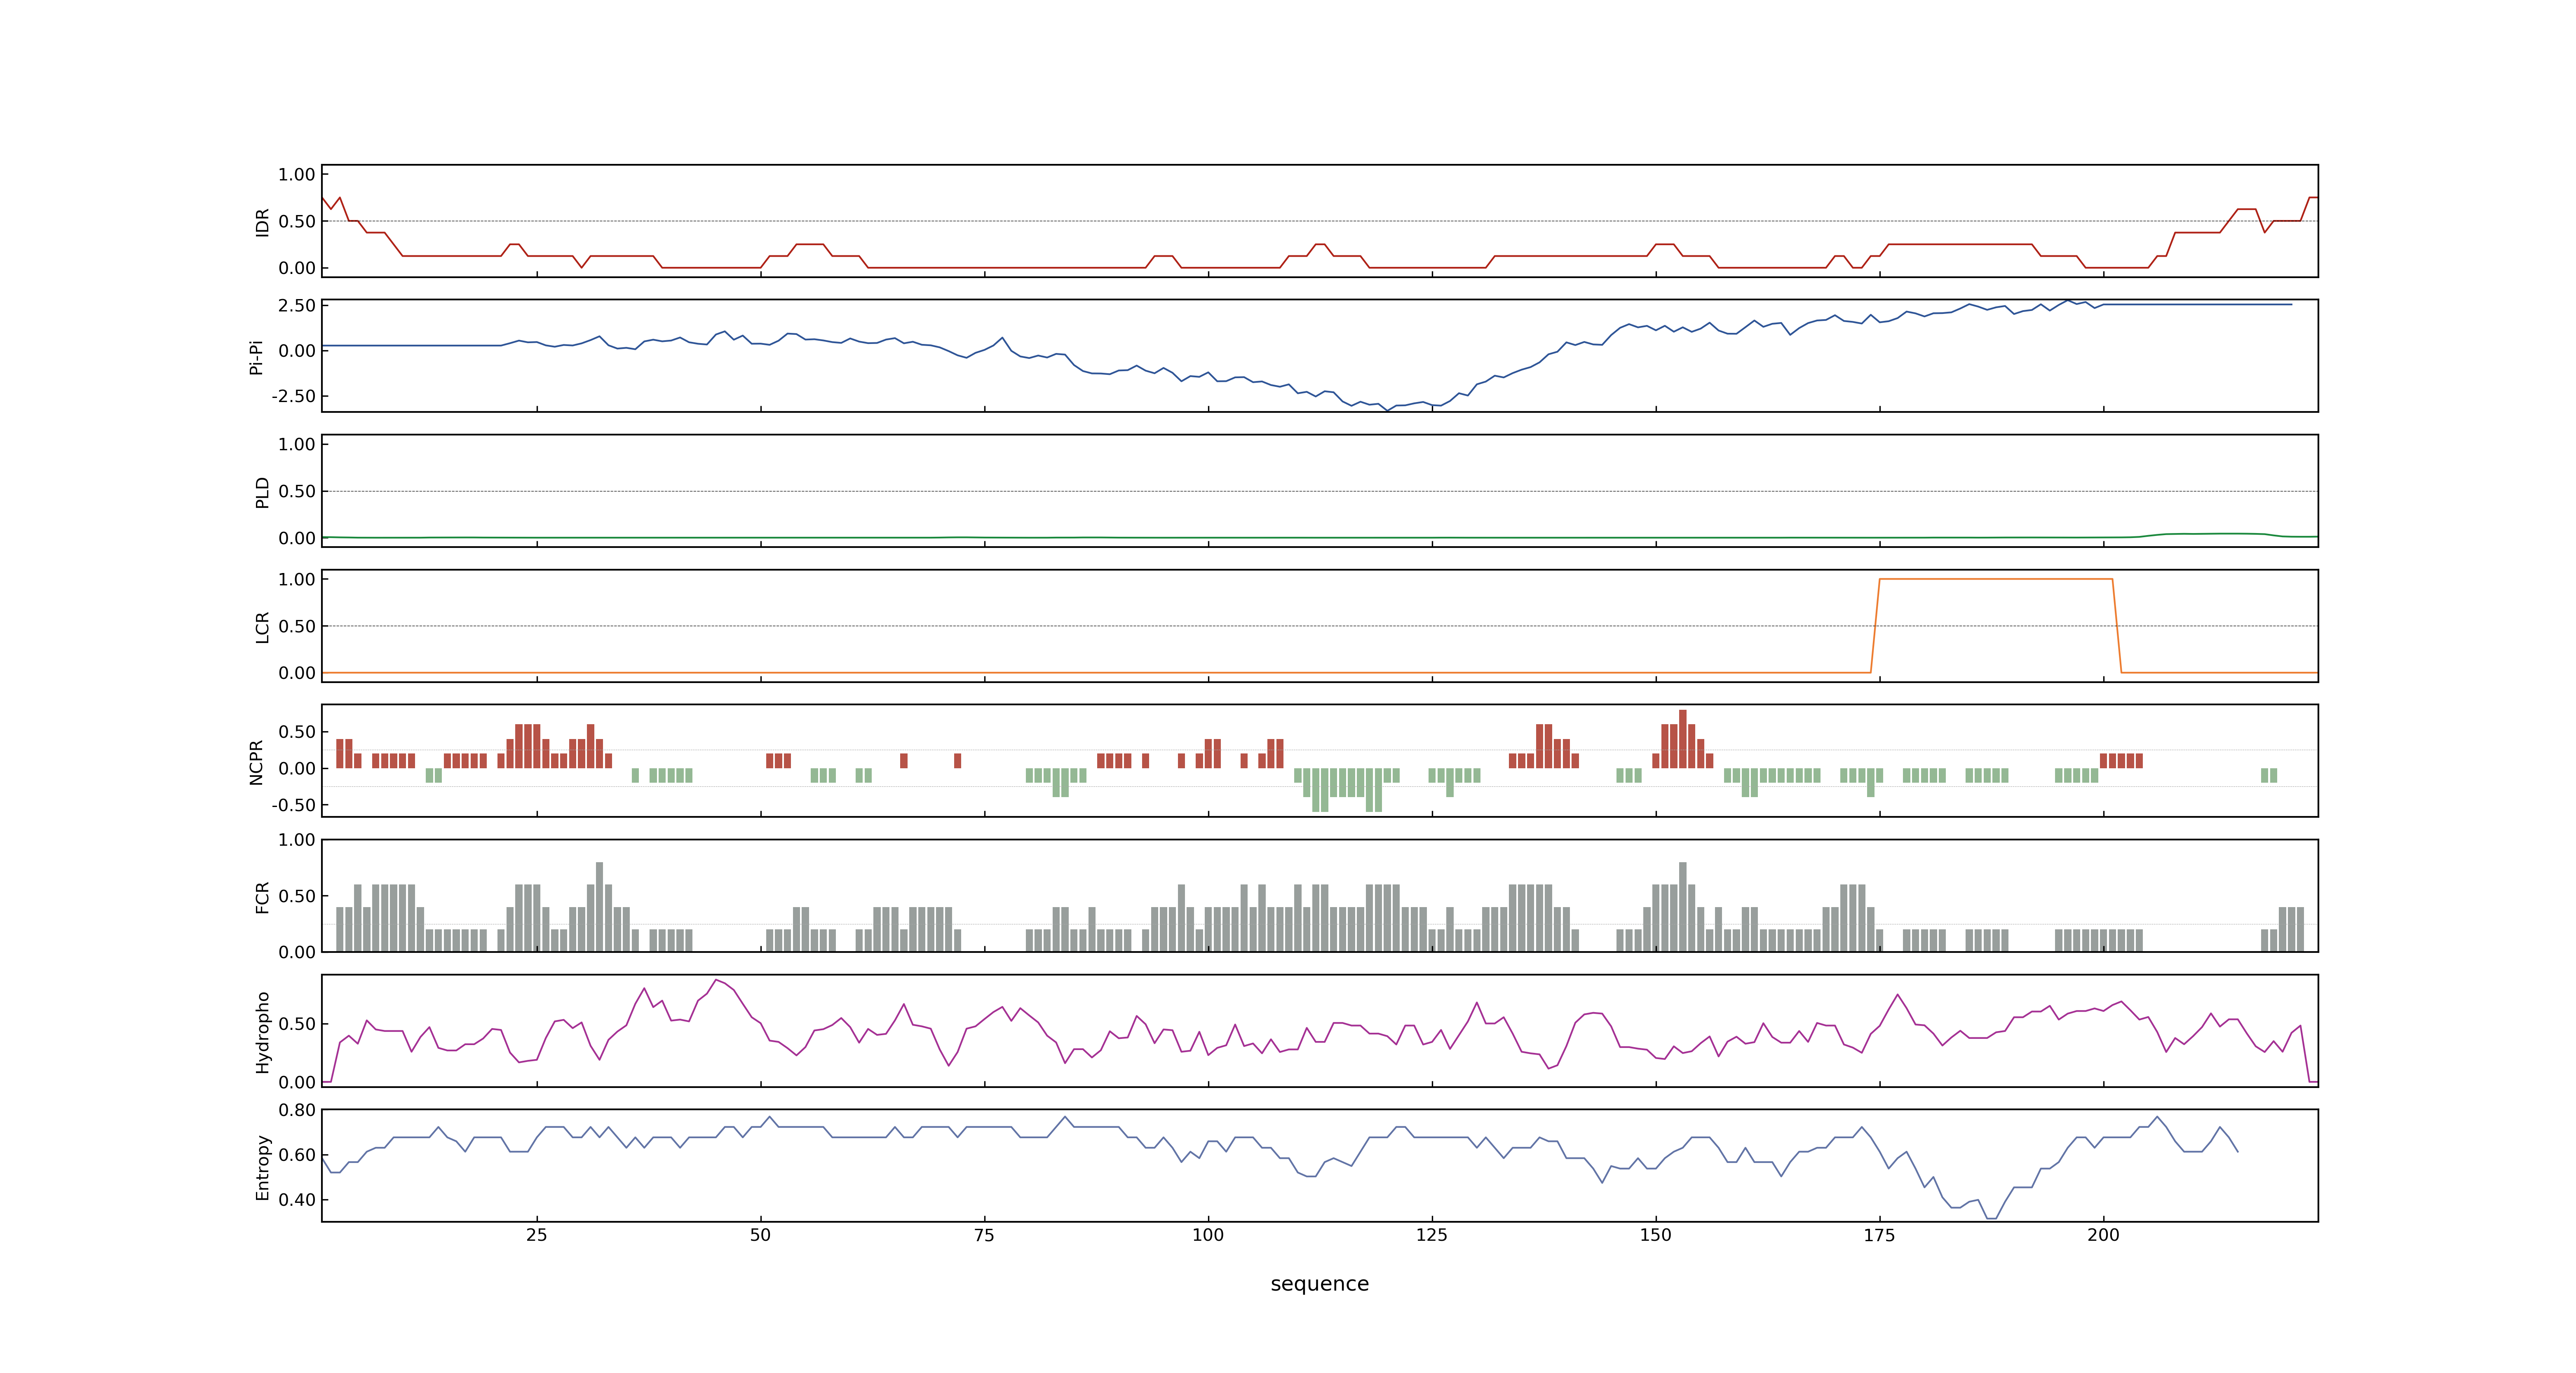The width and height of the screenshot is (2576, 1373).
Task: Click the x-axis tick label 175
Action: [1879, 1235]
